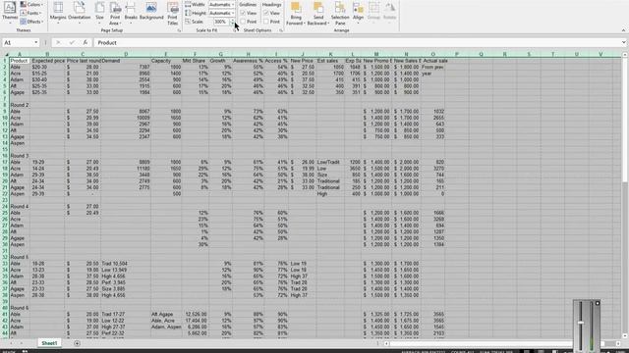Collapse the ribbon with the chevron
This screenshot has height=353, width=629.
point(623,30)
